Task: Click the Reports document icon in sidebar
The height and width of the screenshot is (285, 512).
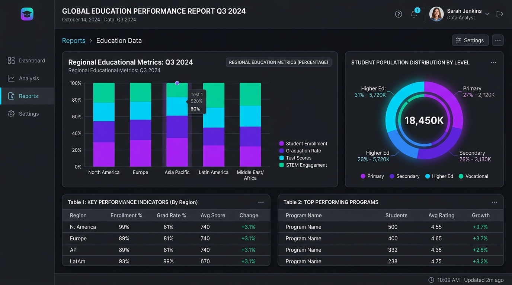Action: 11,96
